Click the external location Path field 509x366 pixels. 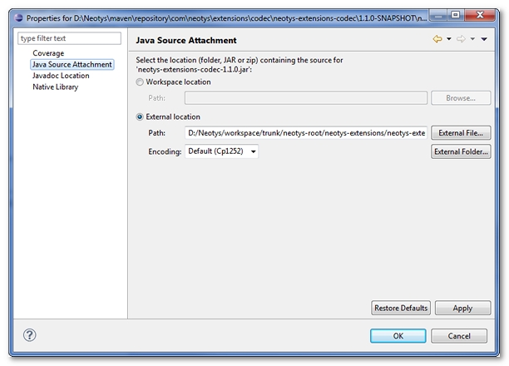pos(306,133)
